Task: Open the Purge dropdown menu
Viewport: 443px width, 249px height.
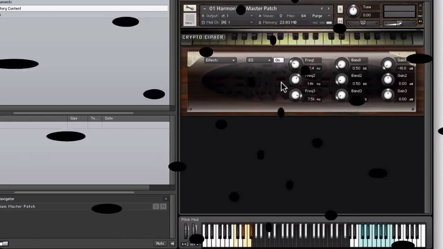Action: (322, 16)
